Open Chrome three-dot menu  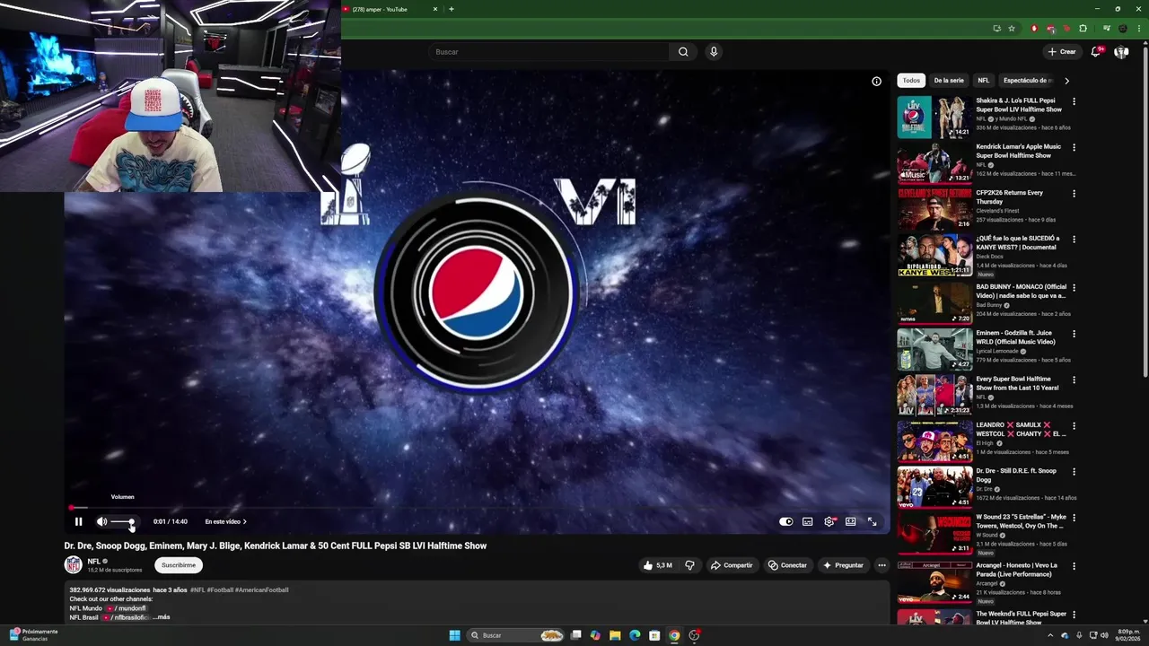pyautogui.click(x=1138, y=29)
